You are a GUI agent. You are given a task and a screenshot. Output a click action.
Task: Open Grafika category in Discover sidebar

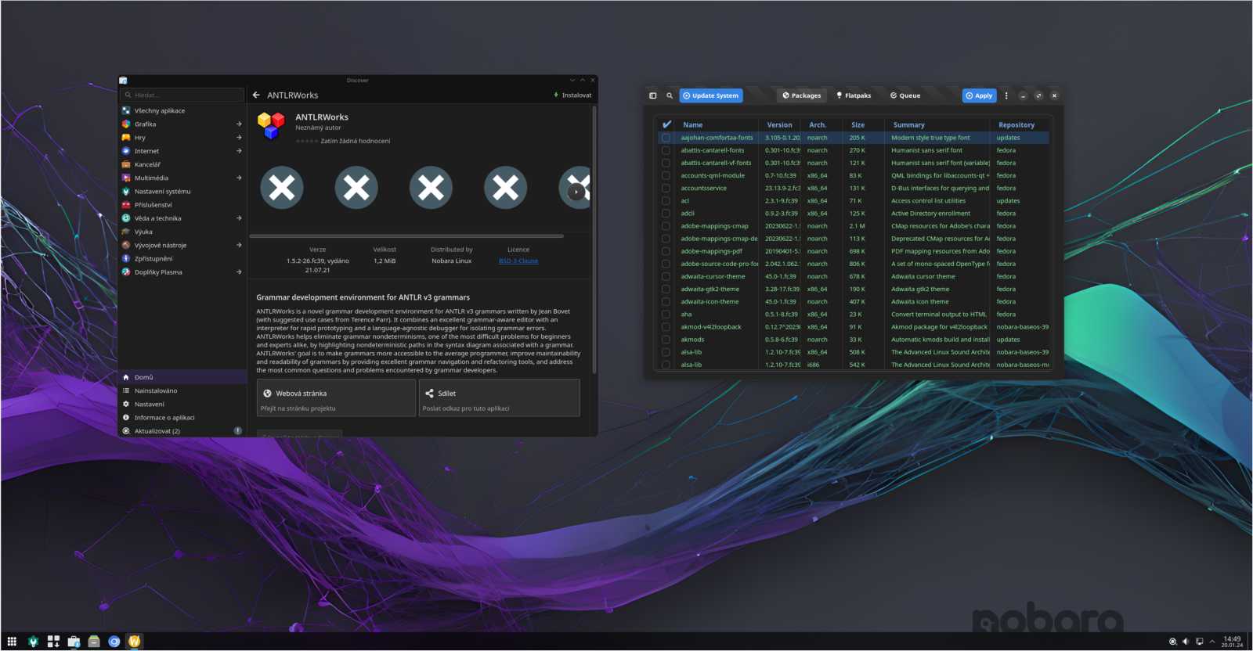tap(182, 124)
